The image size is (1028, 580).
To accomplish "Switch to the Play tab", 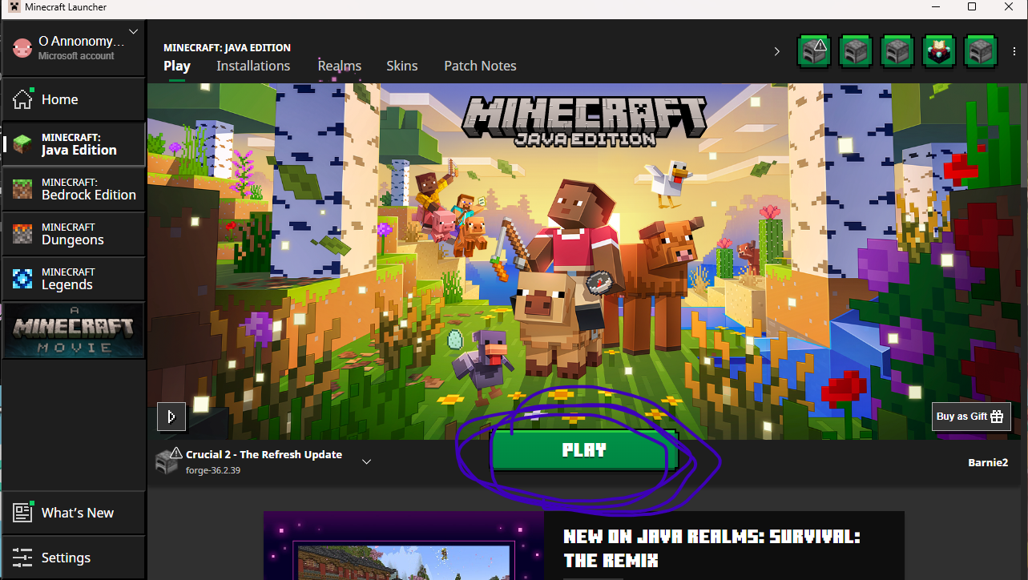I will coord(177,66).
